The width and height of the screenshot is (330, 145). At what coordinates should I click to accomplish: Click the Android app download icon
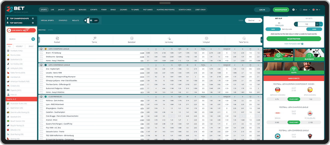91,20
